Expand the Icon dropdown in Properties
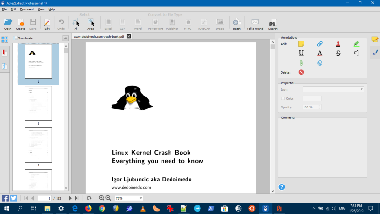This screenshot has width=380, height=214. pos(362,89)
